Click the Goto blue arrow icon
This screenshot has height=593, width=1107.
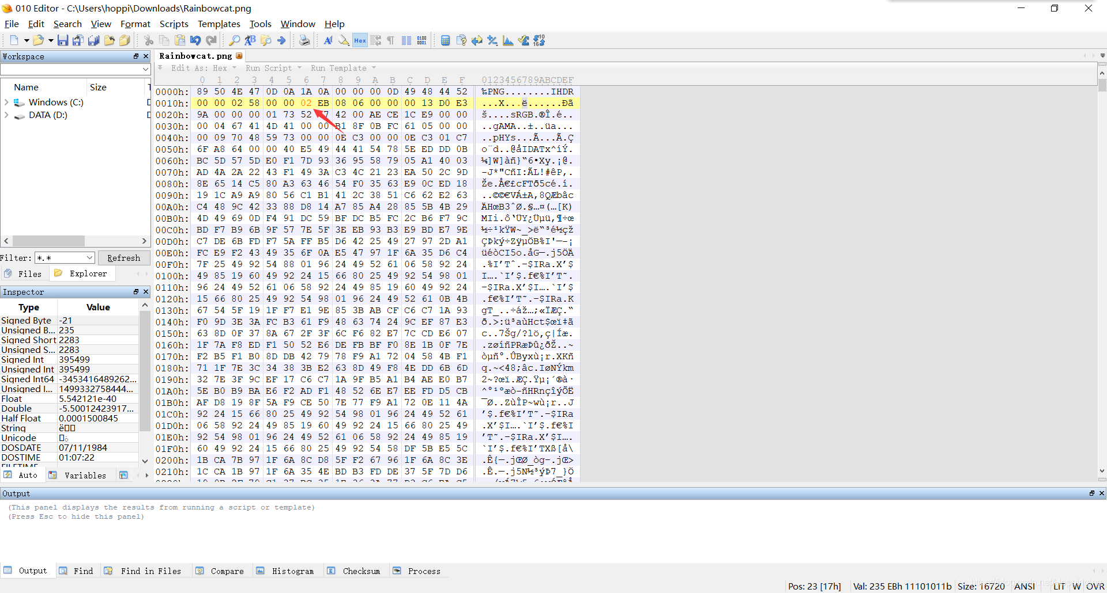[x=281, y=40]
